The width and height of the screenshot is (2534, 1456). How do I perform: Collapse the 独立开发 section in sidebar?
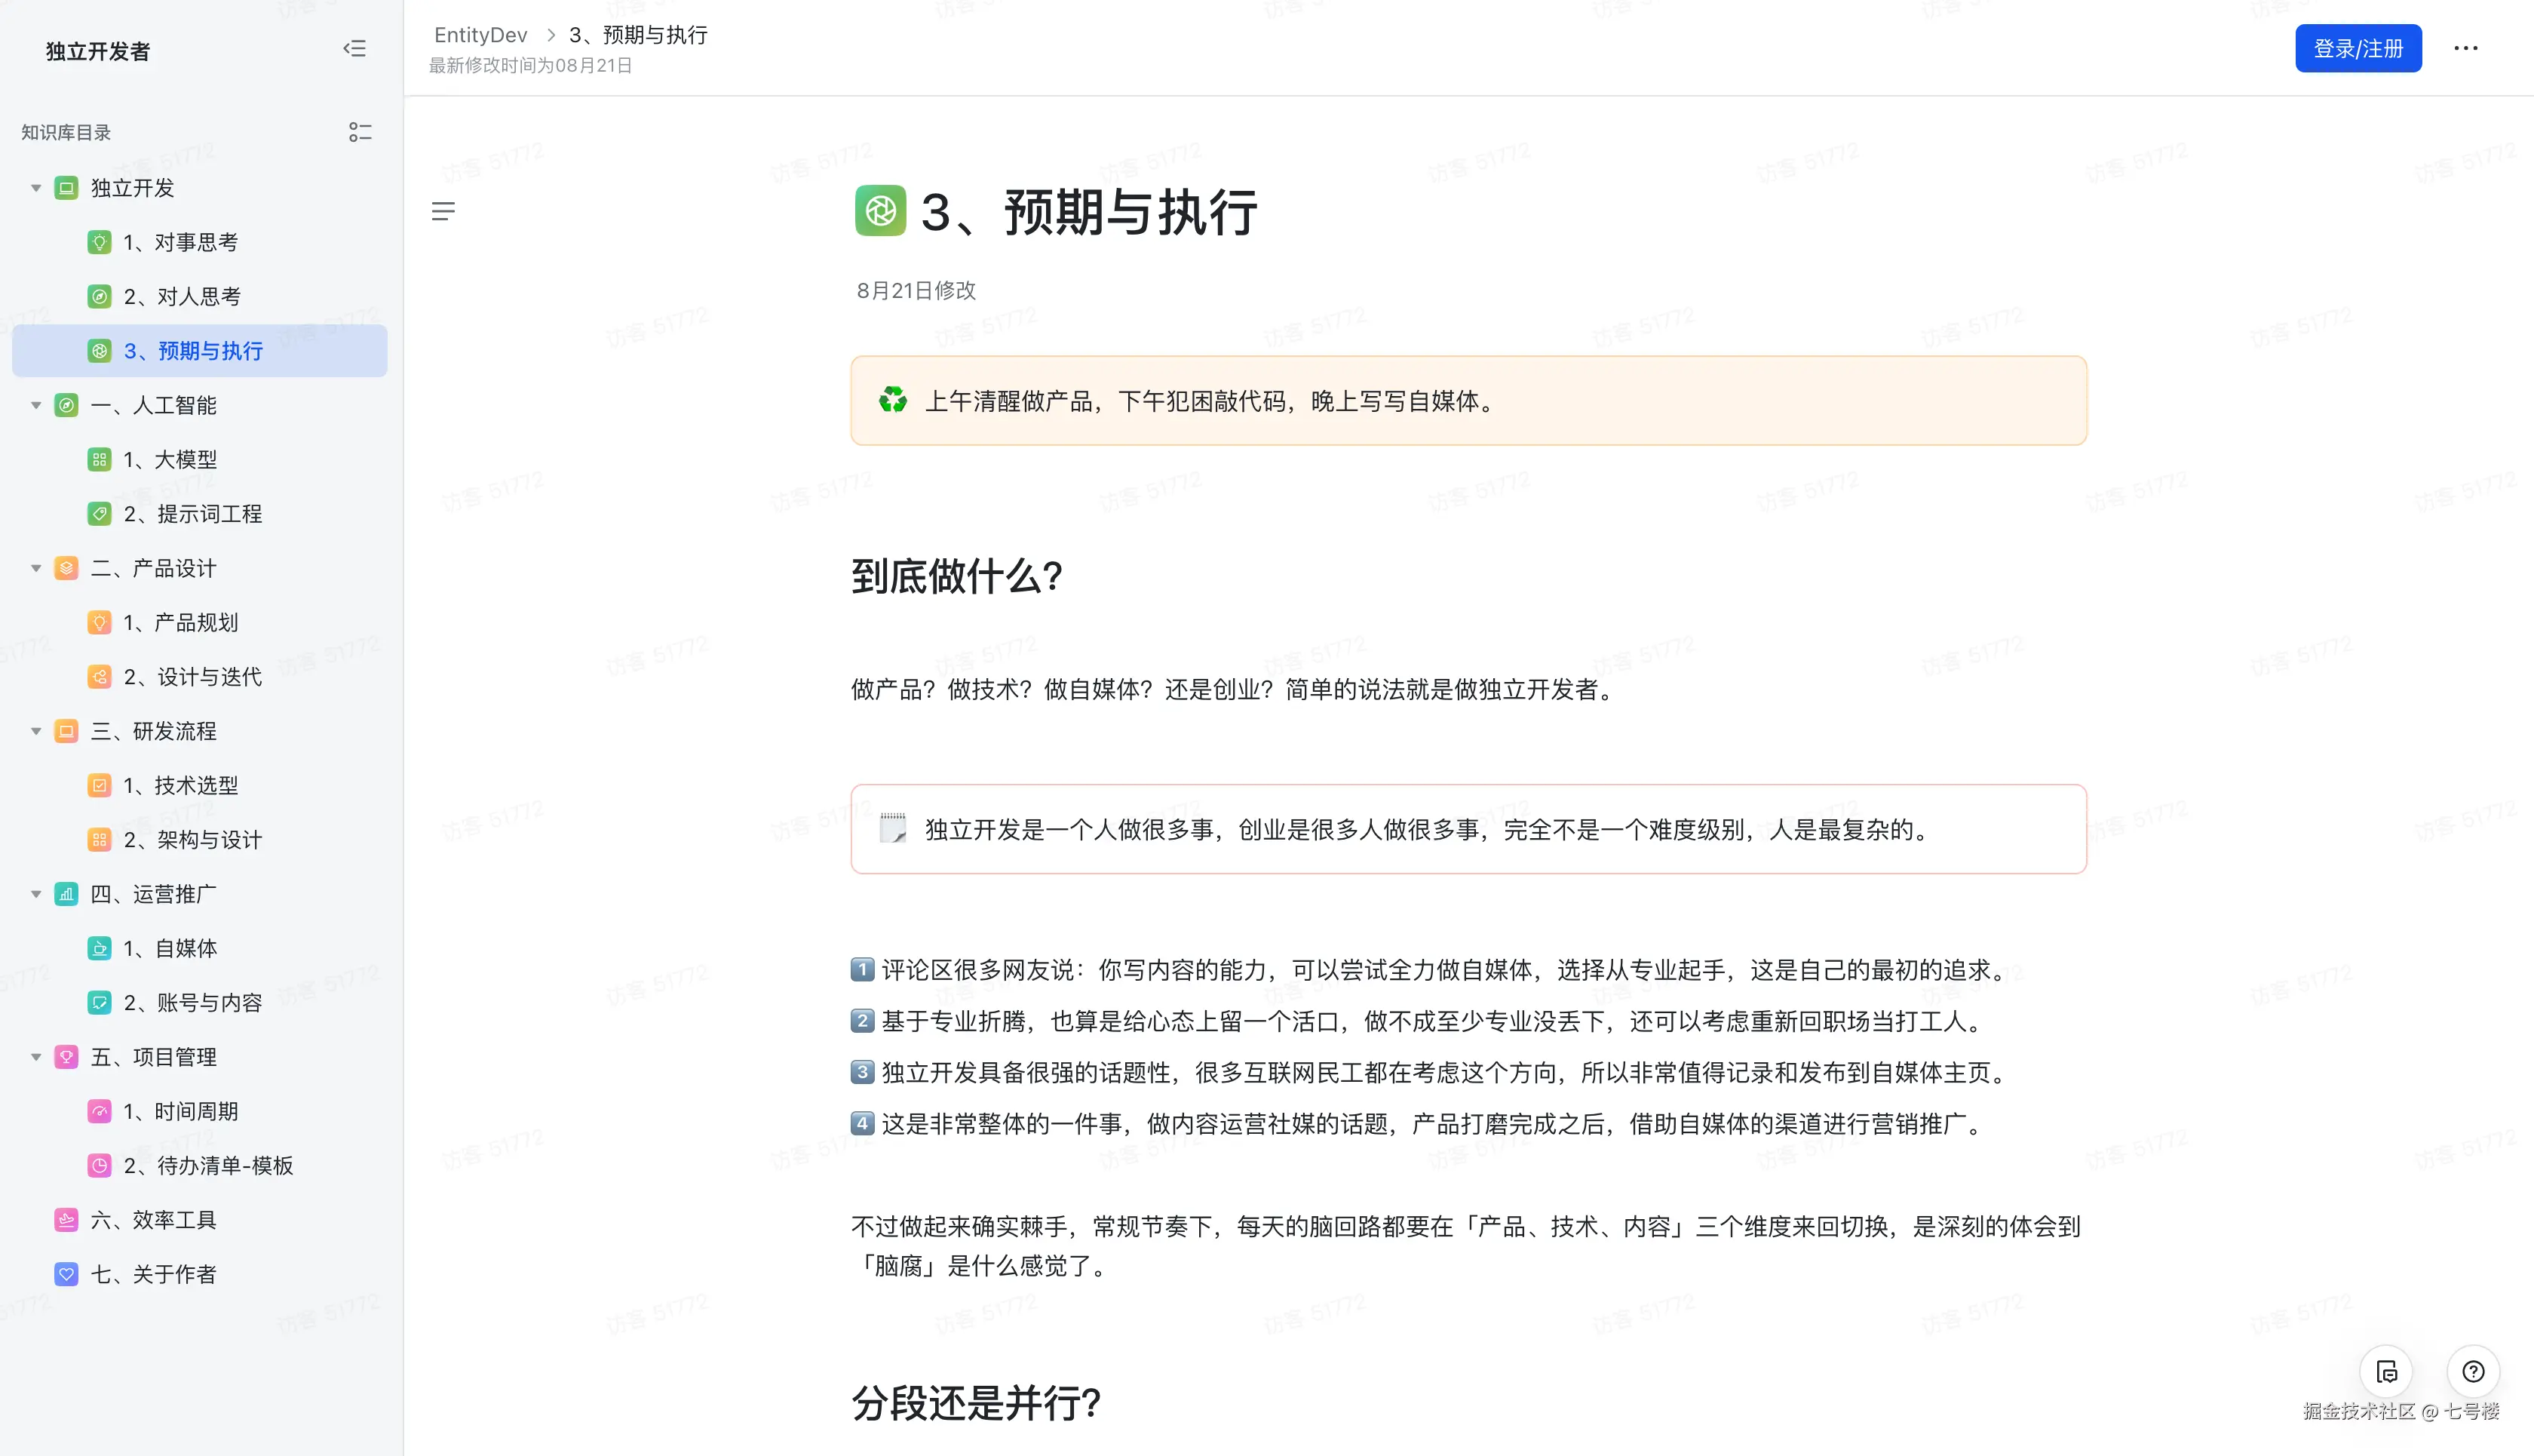[x=36, y=187]
